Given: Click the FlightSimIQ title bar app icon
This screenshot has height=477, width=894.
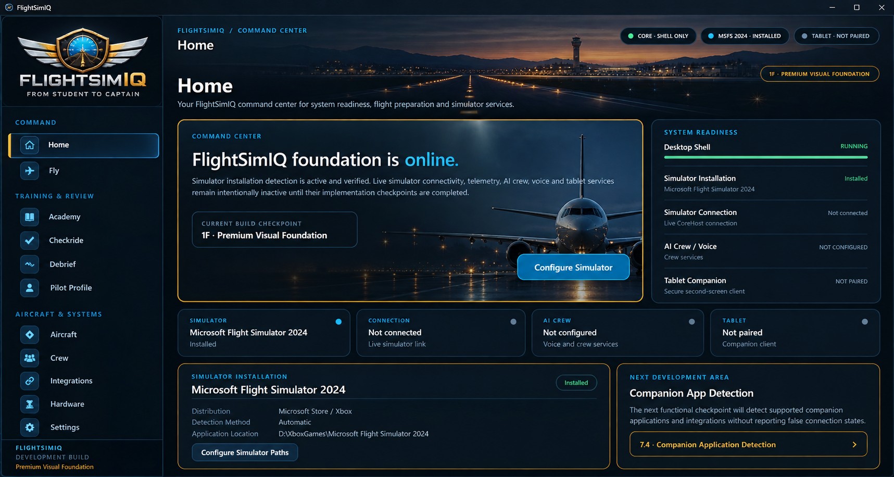Looking at the screenshot, I should 9,7.
